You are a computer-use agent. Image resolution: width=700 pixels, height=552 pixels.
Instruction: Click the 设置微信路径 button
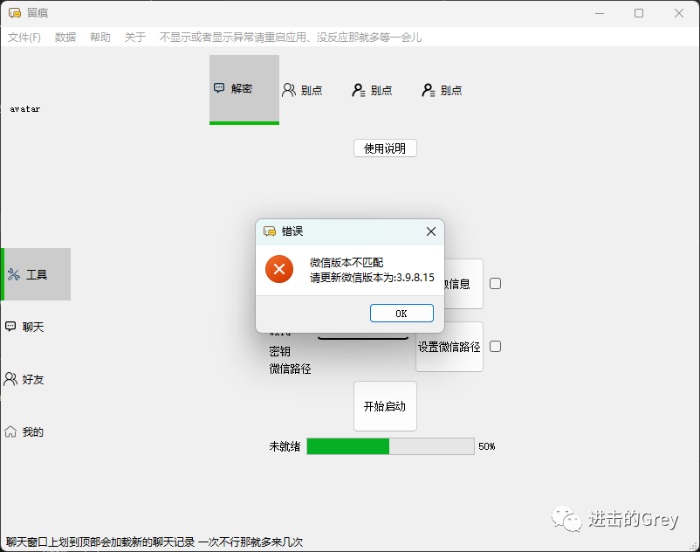[x=450, y=347]
